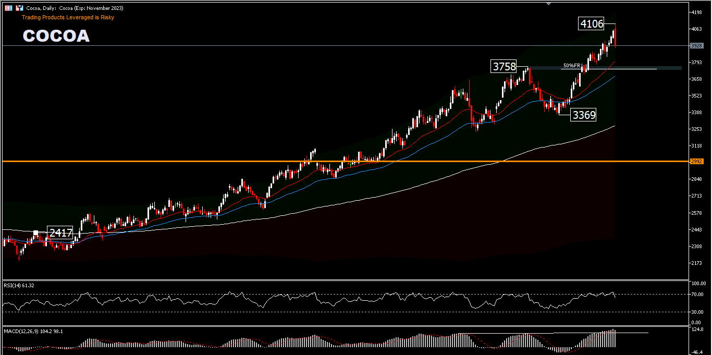712x355 pixels.
Task: Click the 4106 price label box
Action: tap(591, 24)
